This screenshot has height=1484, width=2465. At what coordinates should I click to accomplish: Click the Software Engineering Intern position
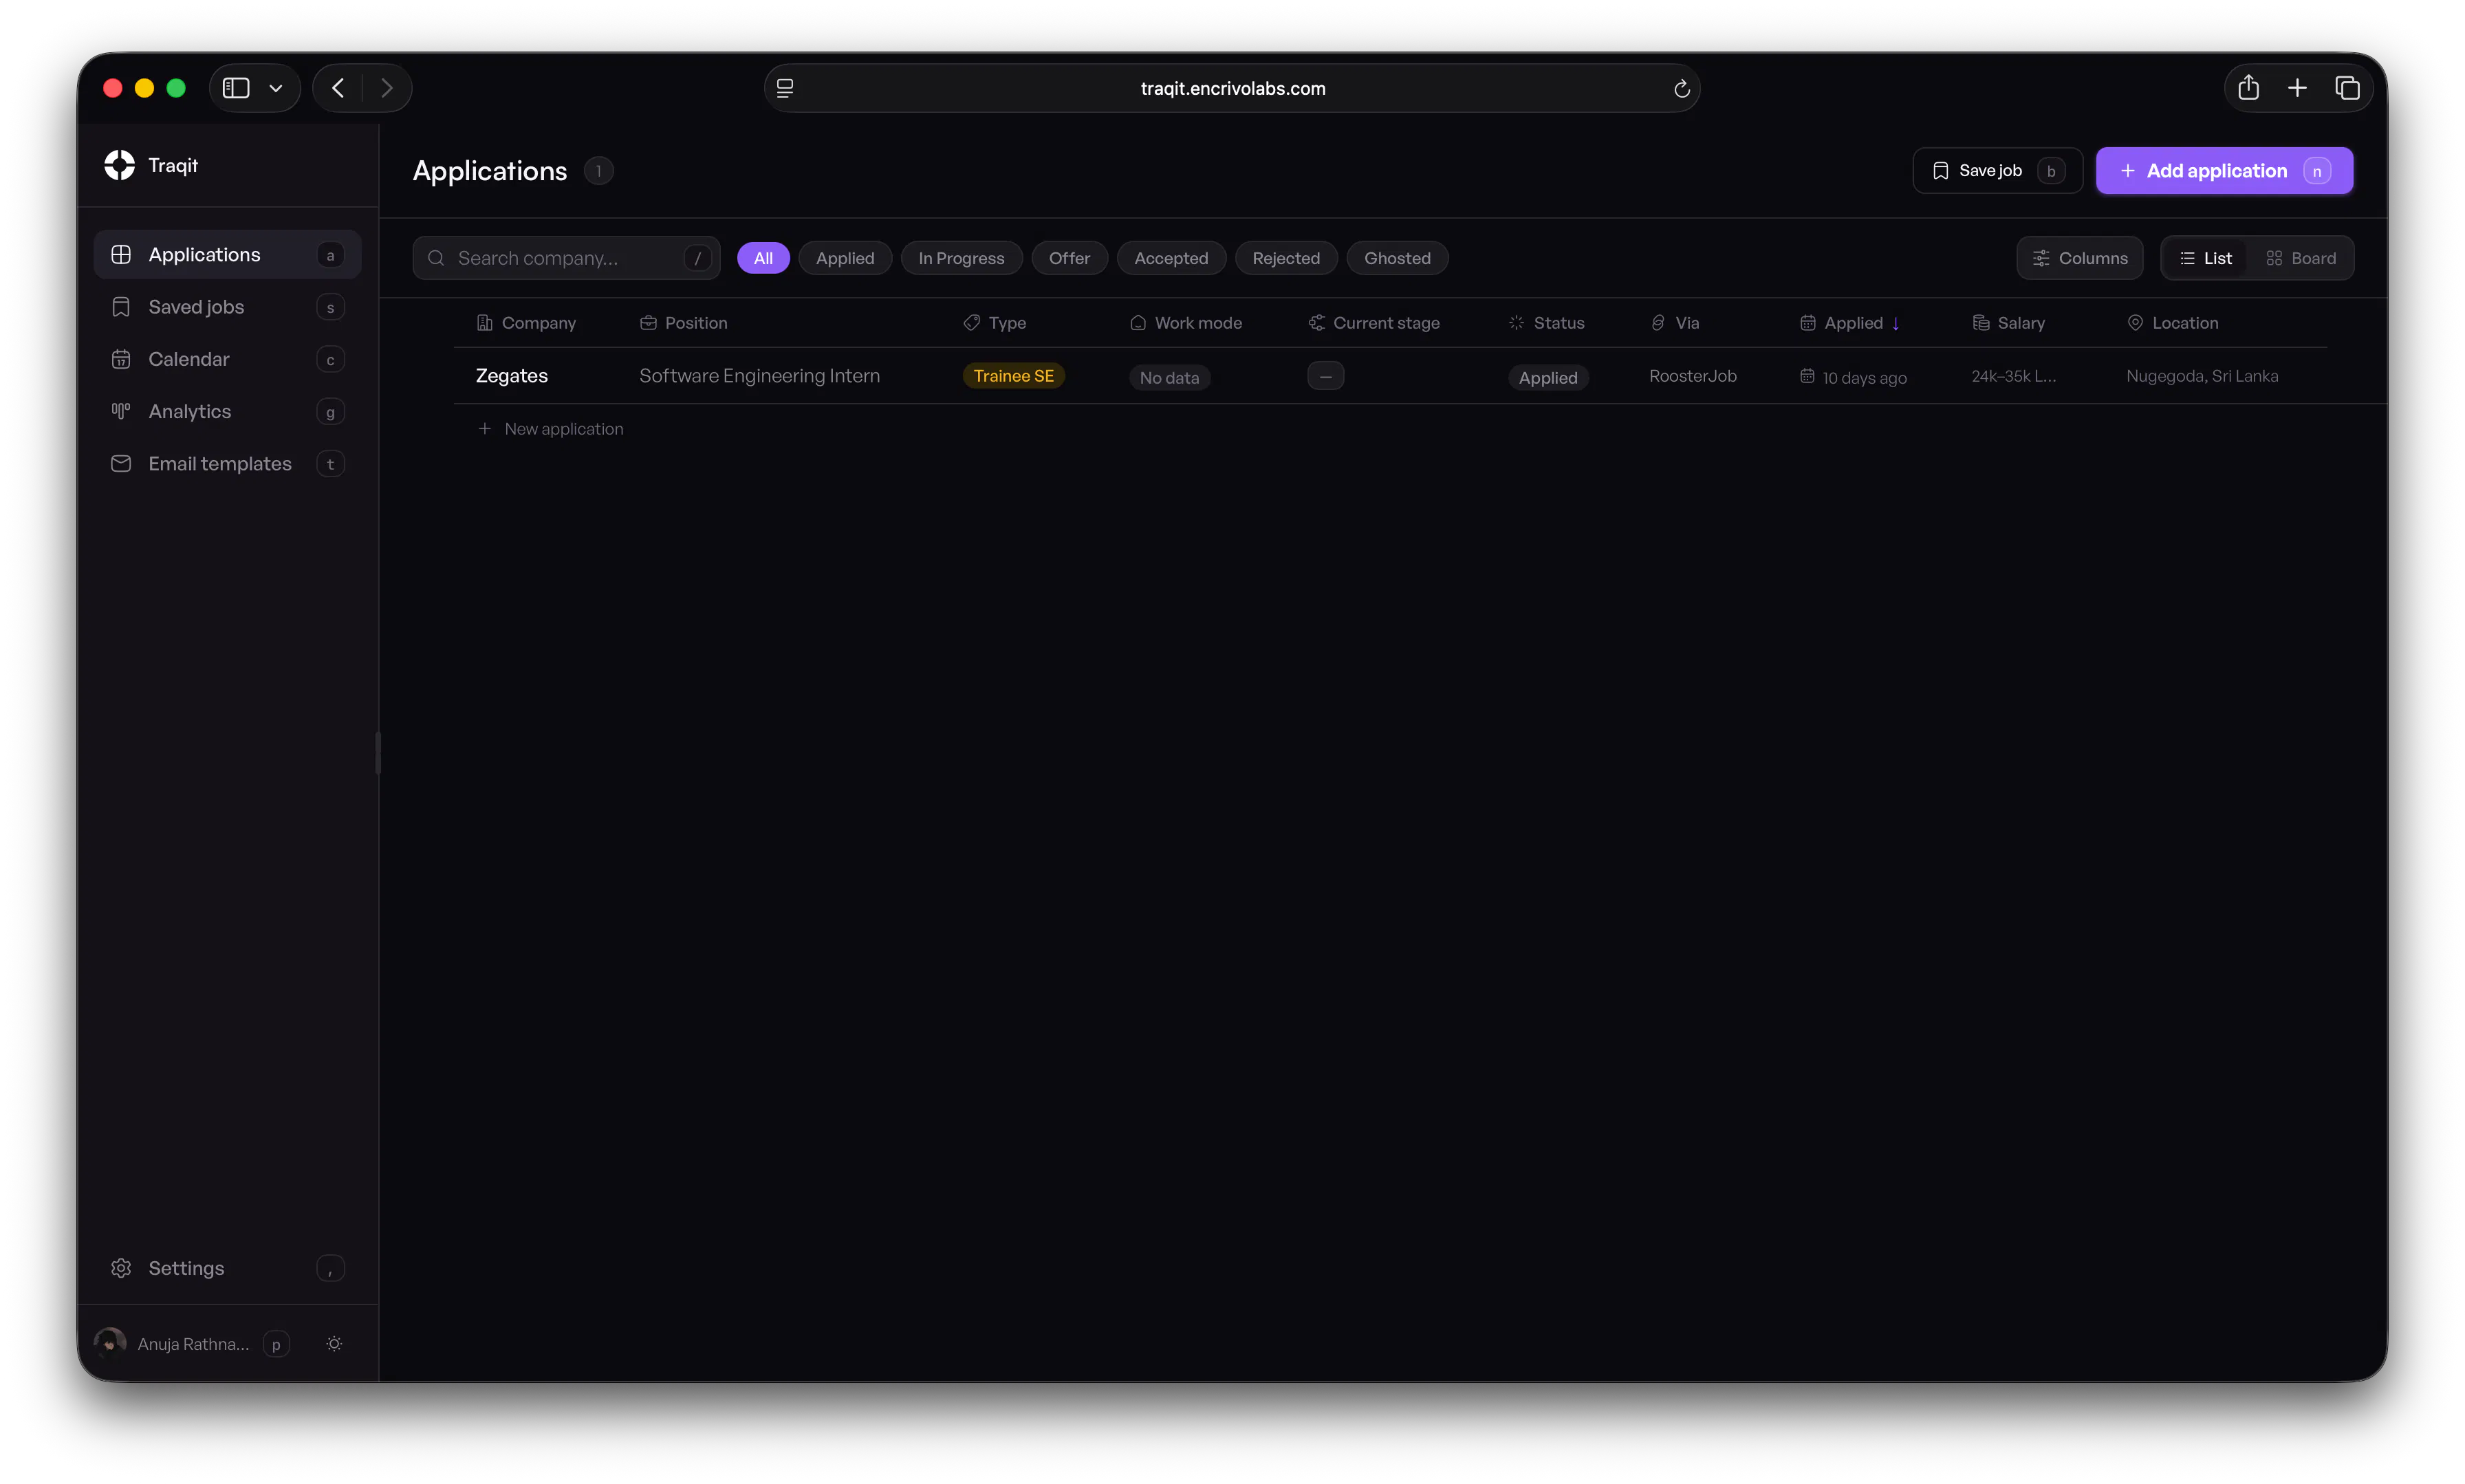pyautogui.click(x=760, y=376)
